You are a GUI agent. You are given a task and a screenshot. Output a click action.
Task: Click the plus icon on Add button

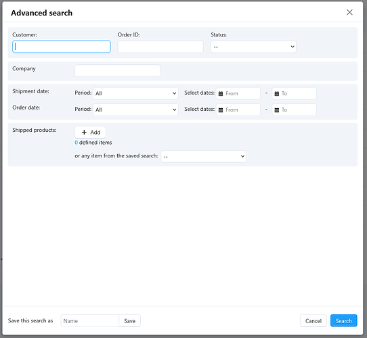[84, 132]
